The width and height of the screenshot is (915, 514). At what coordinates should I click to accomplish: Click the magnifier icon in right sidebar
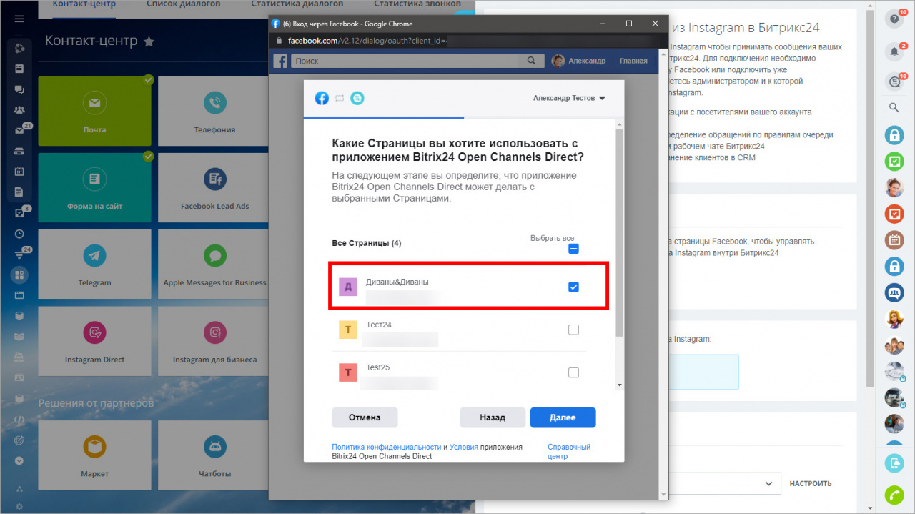pyautogui.click(x=894, y=108)
